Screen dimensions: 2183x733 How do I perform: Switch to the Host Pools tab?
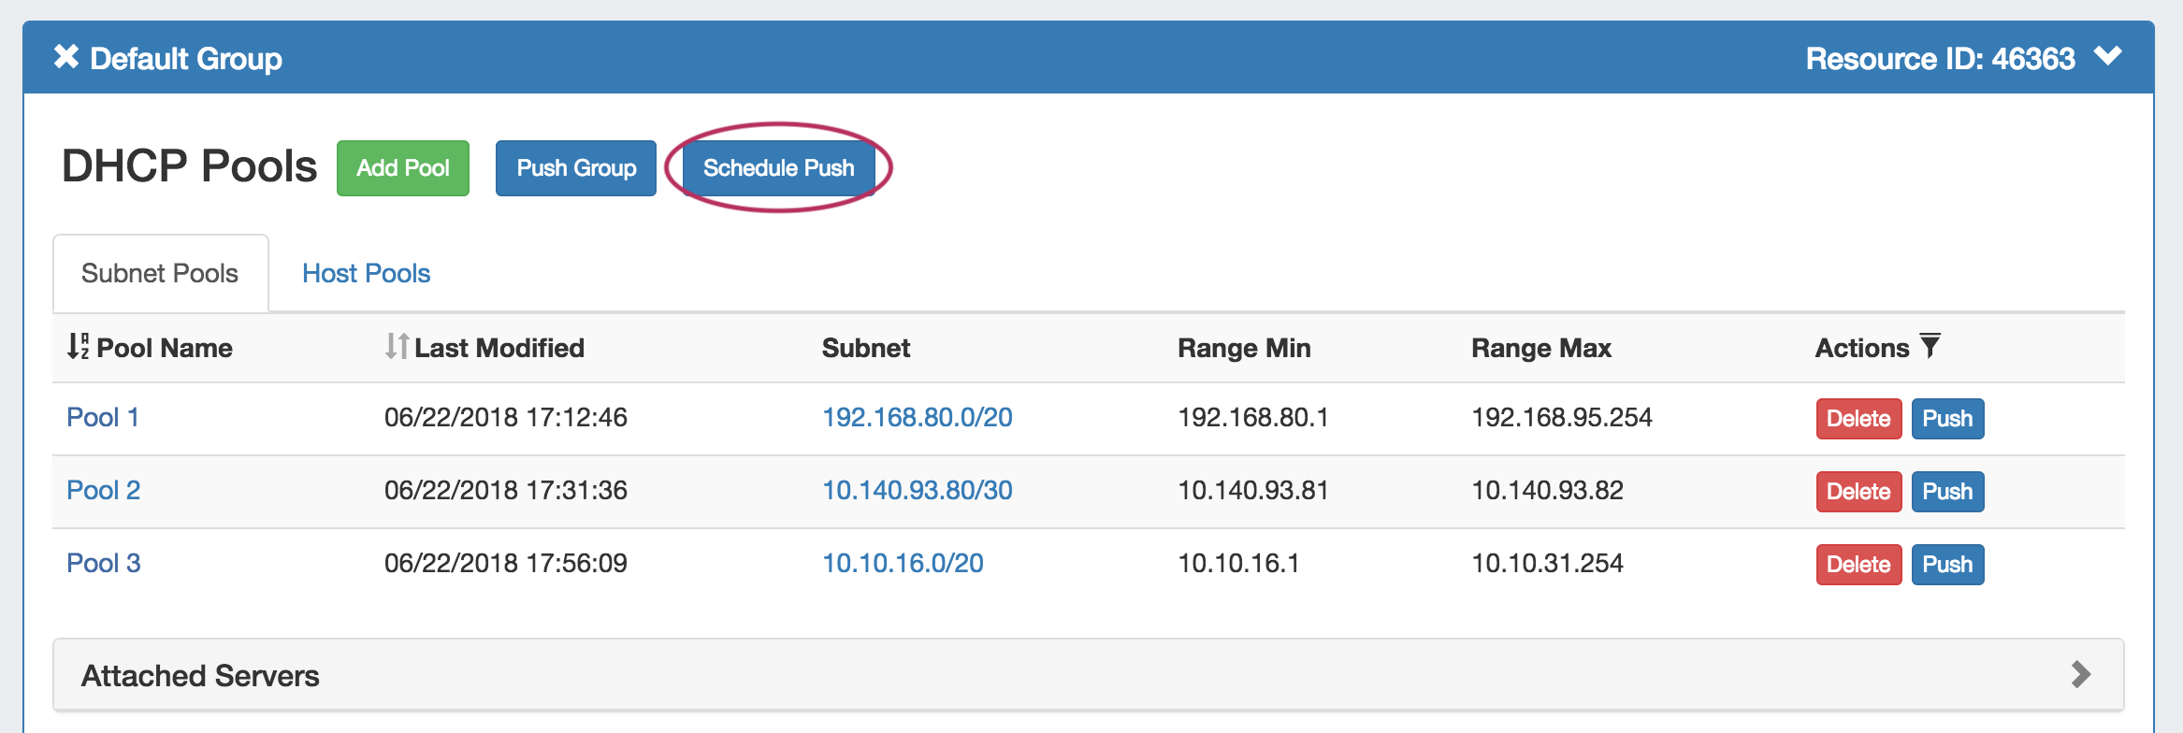(x=366, y=273)
